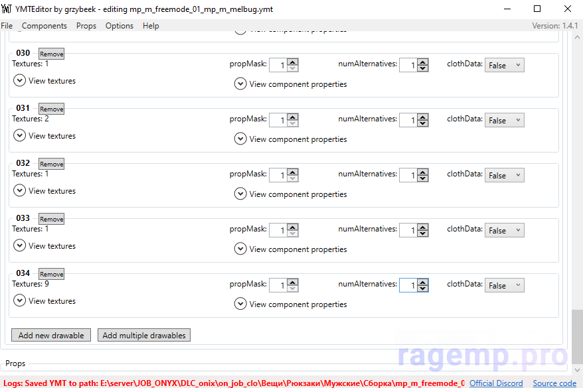583x388 pixels.
Task: Open the Official Discord link
Action: (496, 383)
